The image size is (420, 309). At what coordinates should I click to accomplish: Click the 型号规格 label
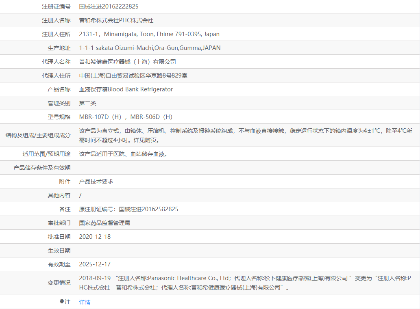pyautogui.click(x=59, y=117)
